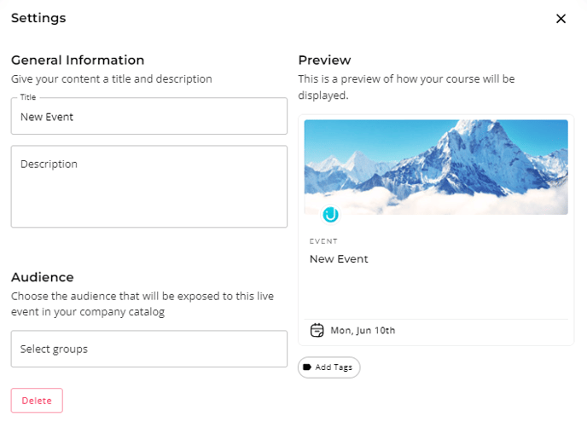The image size is (587, 422).
Task: Click the New Event title in preview card
Action: 339,259
